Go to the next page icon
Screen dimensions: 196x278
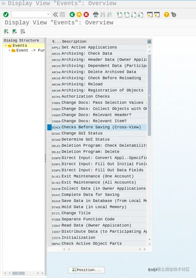coord(133,15)
